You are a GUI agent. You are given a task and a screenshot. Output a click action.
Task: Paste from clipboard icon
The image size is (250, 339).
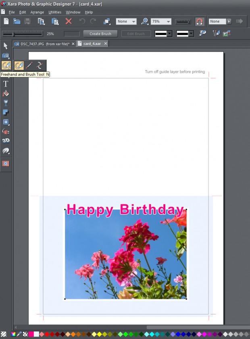tap(55, 21)
